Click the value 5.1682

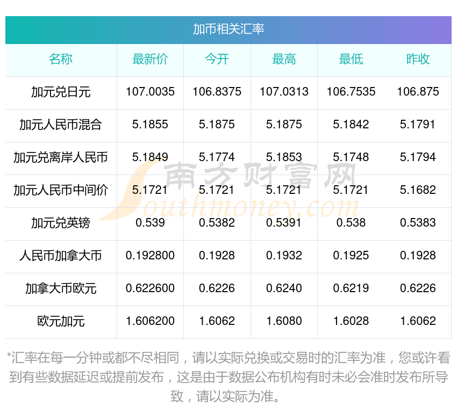coord(418,190)
